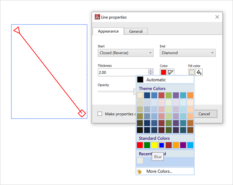Screen dimensions: 233x185
Task: Open the fill color bucket picker
Action: click(199, 72)
